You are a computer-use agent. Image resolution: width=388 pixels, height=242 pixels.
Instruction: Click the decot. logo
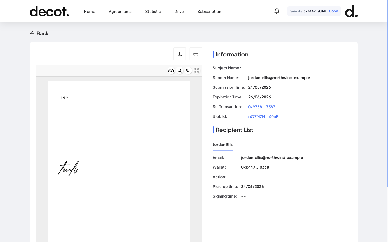(x=49, y=11)
